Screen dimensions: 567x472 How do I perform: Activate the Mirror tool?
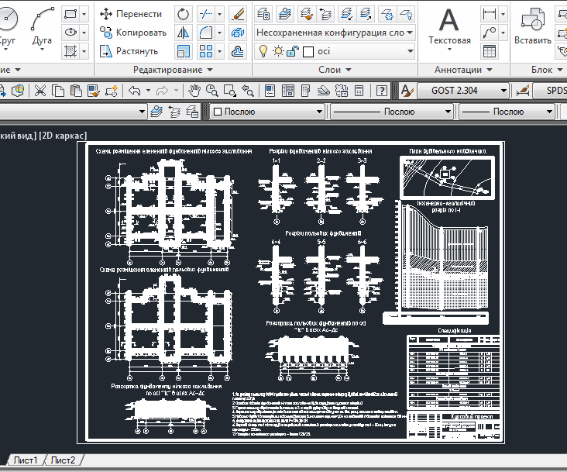[183, 33]
